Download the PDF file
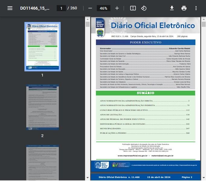 pyautogui.click(x=172, y=8)
